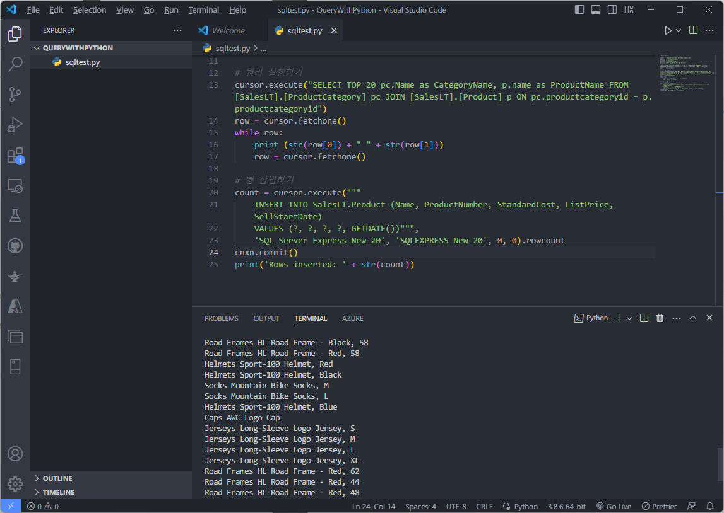Click the remote window status icon
The image size is (724, 513).
[11, 506]
